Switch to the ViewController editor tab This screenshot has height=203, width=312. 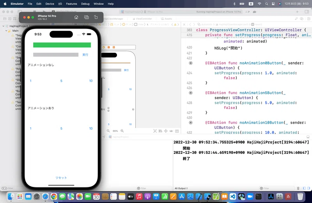click(x=142, y=19)
